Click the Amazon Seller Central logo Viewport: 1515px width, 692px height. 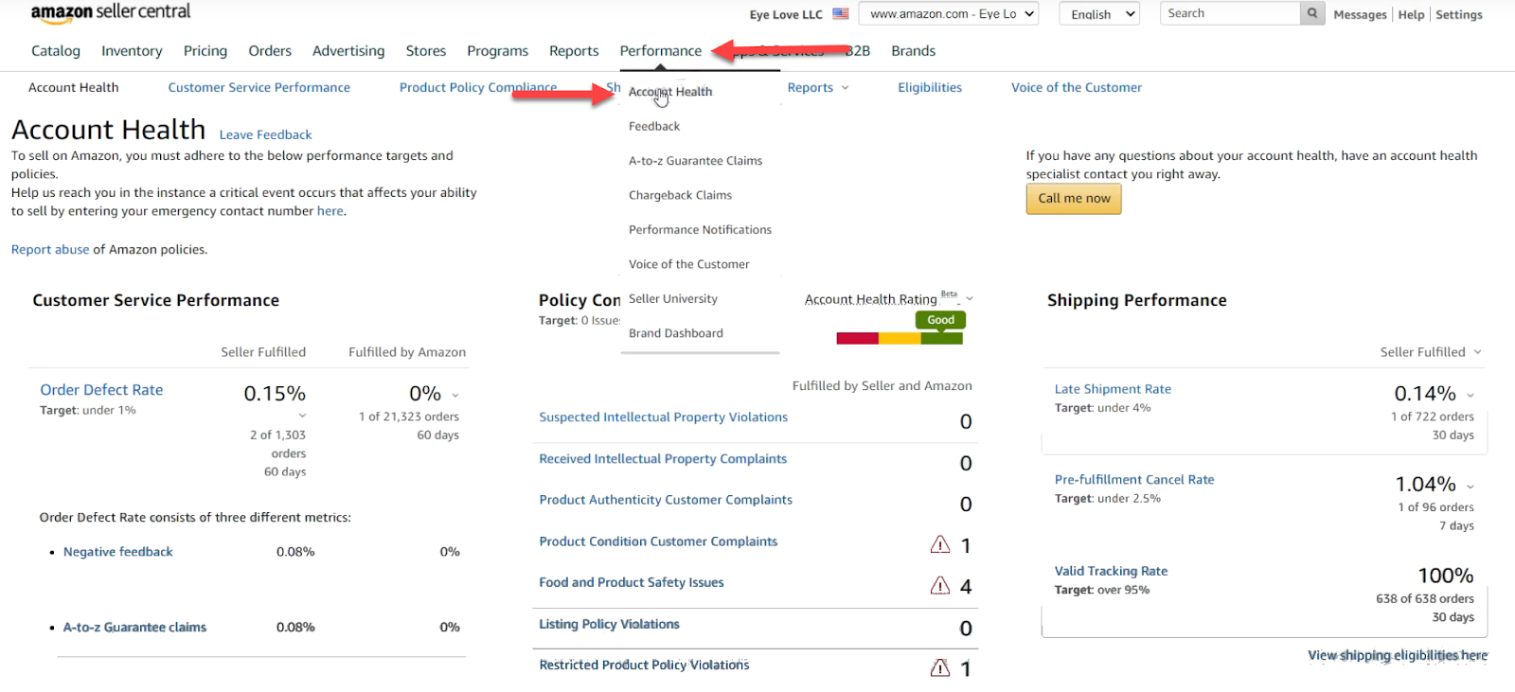(111, 12)
